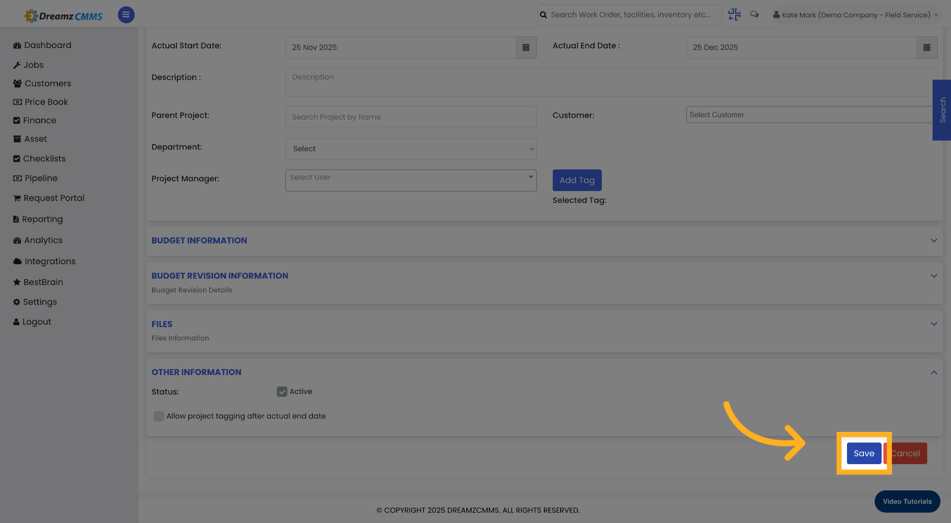Open the Asset sidebar entry
Screen dimensions: 951x523
pyautogui.click(x=30, y=139)
